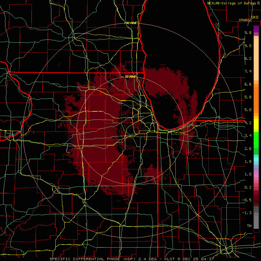Click the dark orange band of the color bar
This screenshot has width=261, height=261.
[x=256, y=100]
